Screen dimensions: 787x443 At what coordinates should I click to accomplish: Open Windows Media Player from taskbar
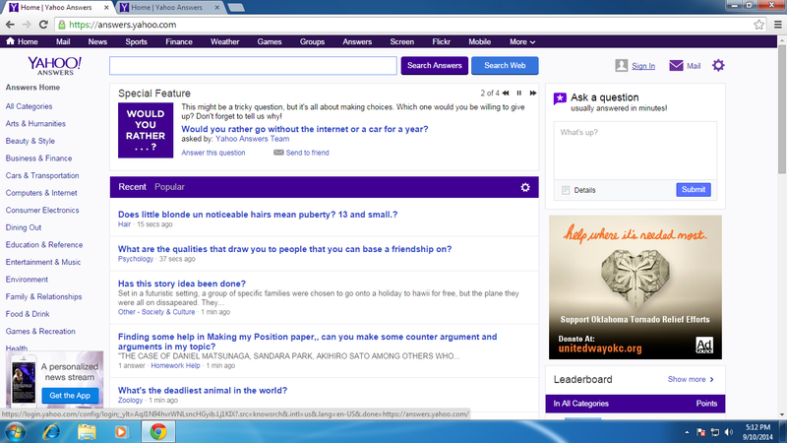(x=121, y=432)
